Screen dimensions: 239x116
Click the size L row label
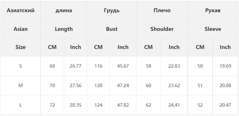pos(20,105)
